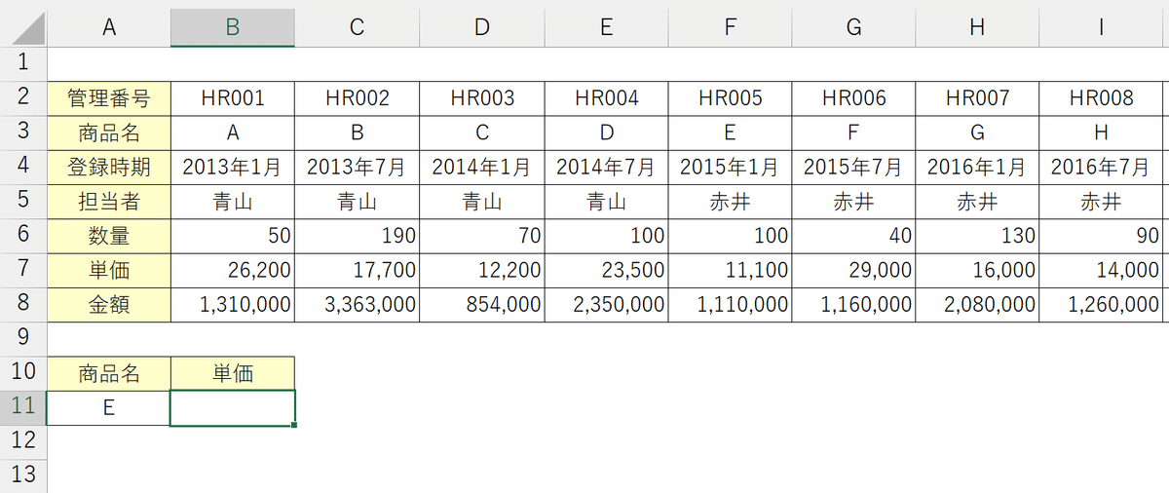Select the unit price cell 23,500

(605, 270)
